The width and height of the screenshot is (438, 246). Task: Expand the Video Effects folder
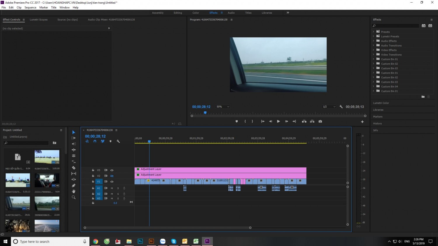(x=373, y=50)
